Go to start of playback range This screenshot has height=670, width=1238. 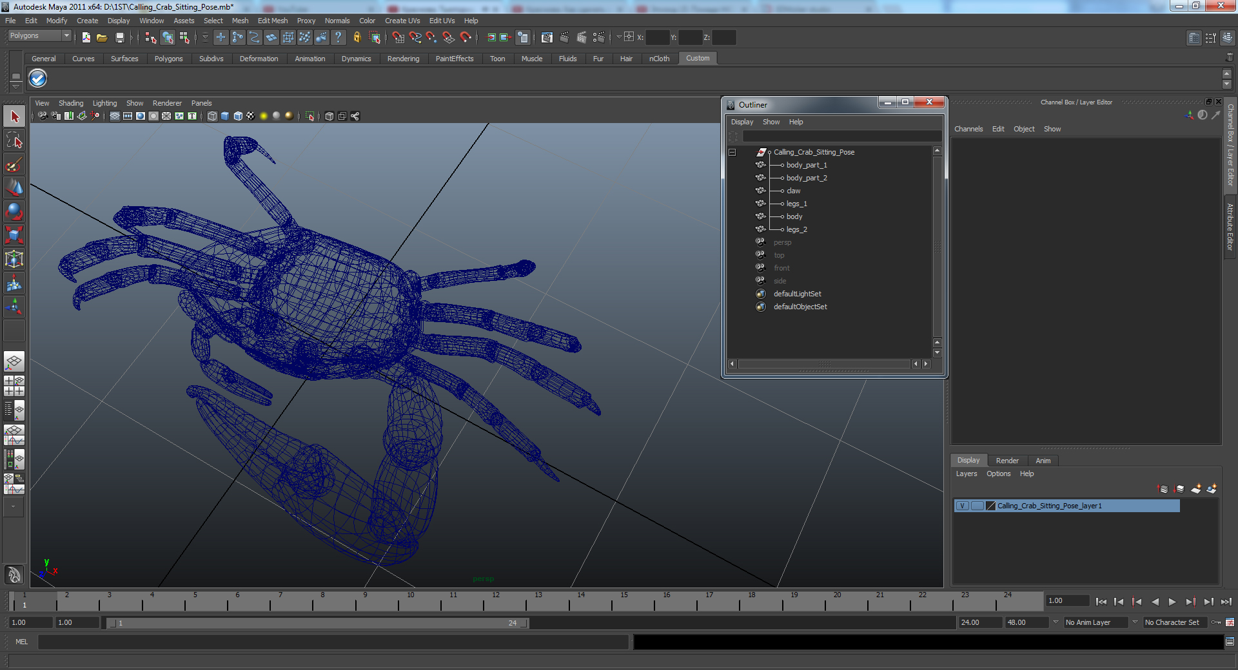click(1101, 602)
